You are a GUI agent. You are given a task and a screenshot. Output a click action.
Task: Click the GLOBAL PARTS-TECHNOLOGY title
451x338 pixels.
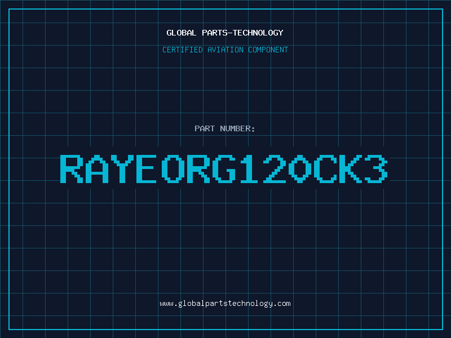coord(225,33)
